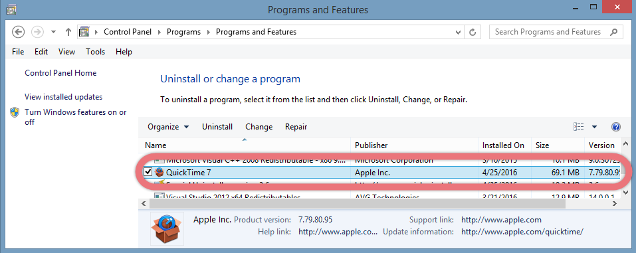Open the recent locations dropdown arrow
The width and height of the screenshot is (636, 253).
[54, 32]
